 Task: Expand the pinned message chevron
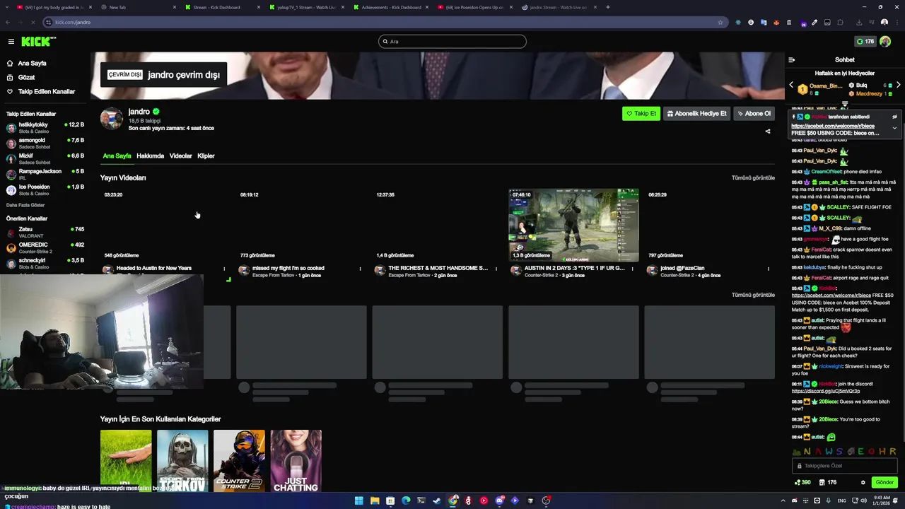894,128
